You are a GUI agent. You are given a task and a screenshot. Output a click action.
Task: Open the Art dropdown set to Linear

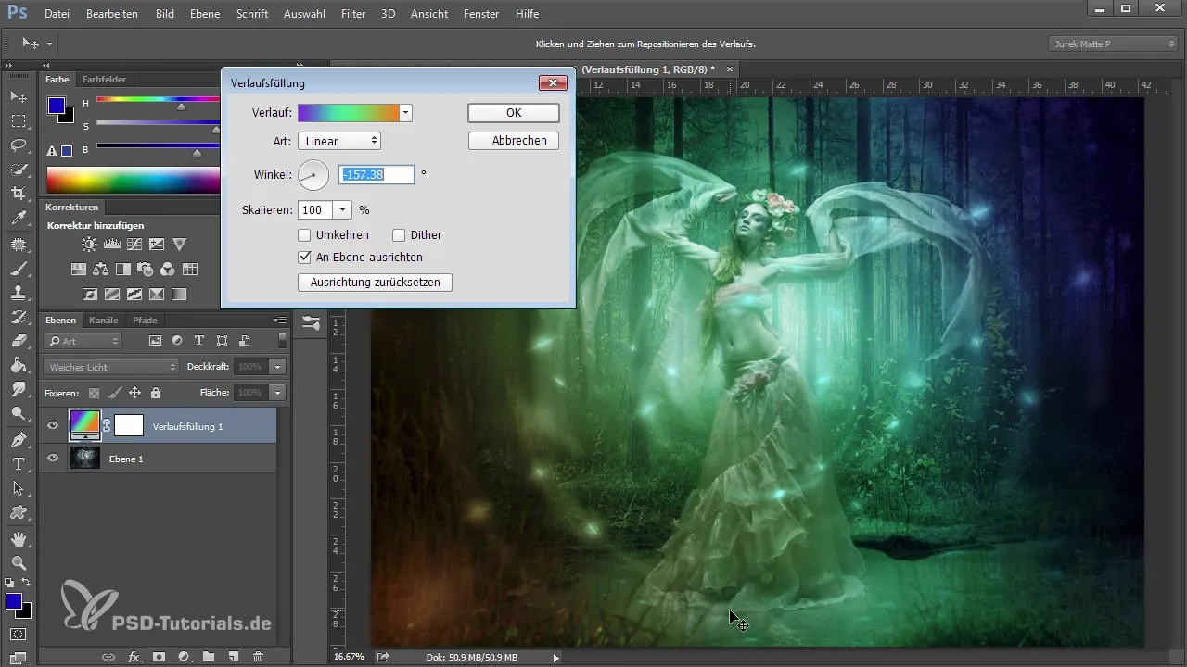pos(339,141)
